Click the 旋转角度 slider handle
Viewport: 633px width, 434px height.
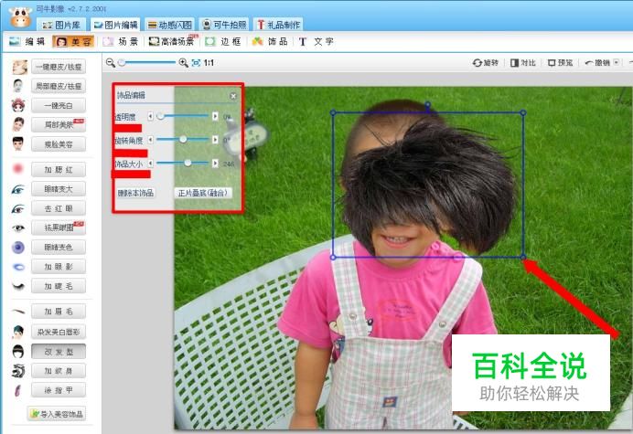tap(183, 140)
